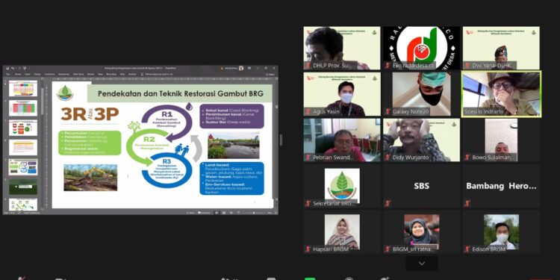
Task: Select the currently highlighted 3R slide thumbnail
Action: (23, 167)
